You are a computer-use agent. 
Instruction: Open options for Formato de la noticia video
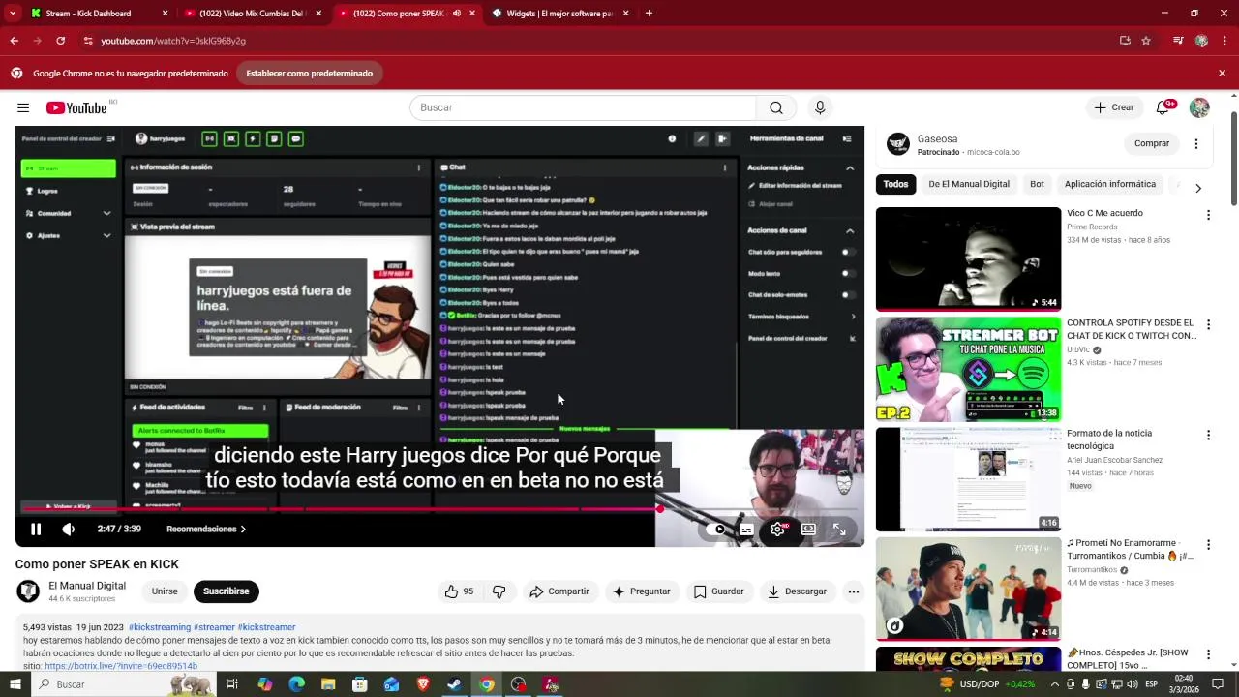[1208, 435]
